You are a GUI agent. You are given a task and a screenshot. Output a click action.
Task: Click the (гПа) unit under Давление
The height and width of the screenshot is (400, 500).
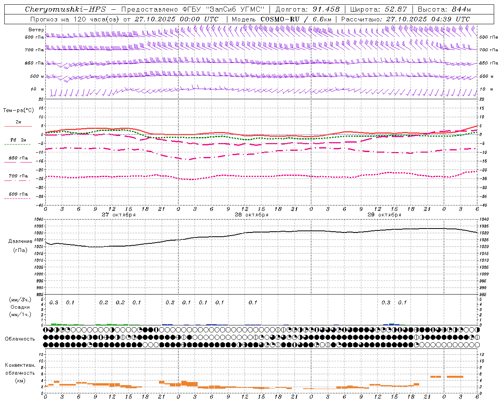point(20,250)
